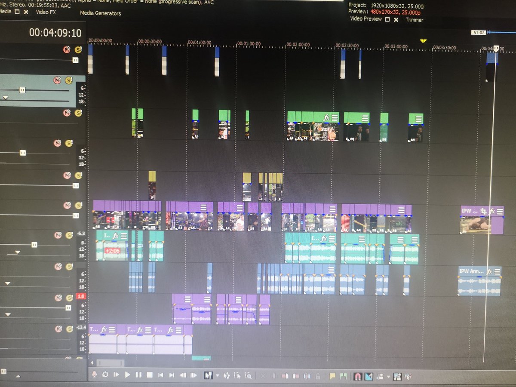Stop playback with the Stop button
Image resolution: width=516 pixels, height=387 pixels.
click(149, 375)
